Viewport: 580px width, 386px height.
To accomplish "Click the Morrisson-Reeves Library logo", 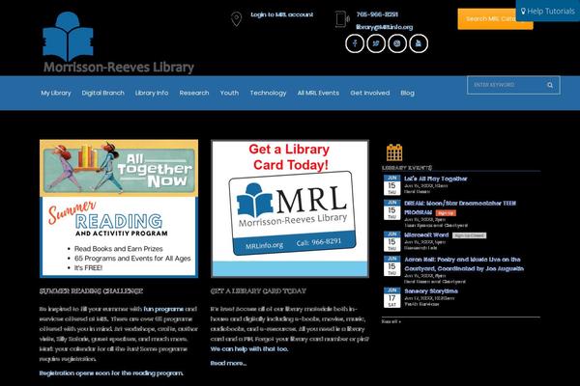I will pos(118,42).
